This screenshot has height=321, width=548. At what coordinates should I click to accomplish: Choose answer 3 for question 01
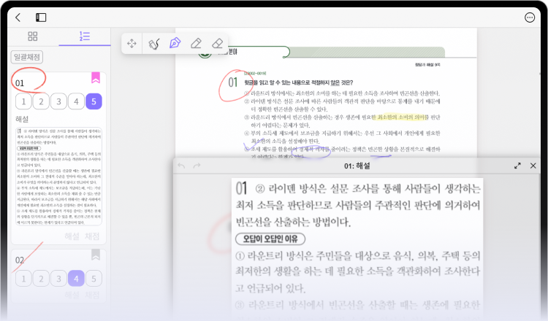pos(58,101)
